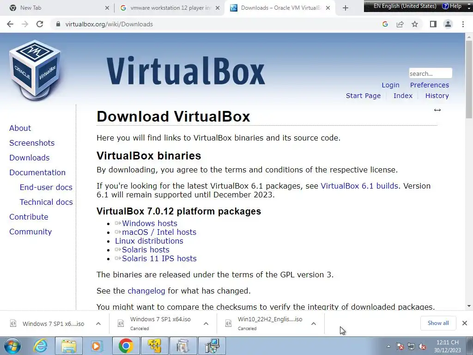Image resolution: width=473 pixels, height=355 pixels.
Task: Click the network tray icon
Action: click(411, 347)
